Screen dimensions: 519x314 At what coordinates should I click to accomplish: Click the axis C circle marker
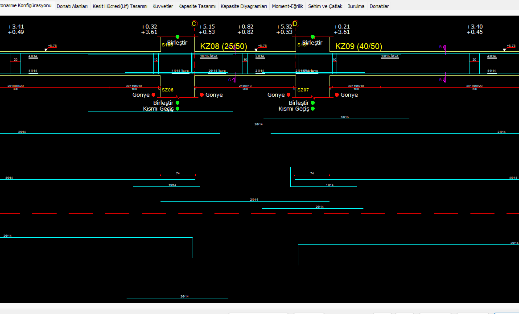(194, 24)
